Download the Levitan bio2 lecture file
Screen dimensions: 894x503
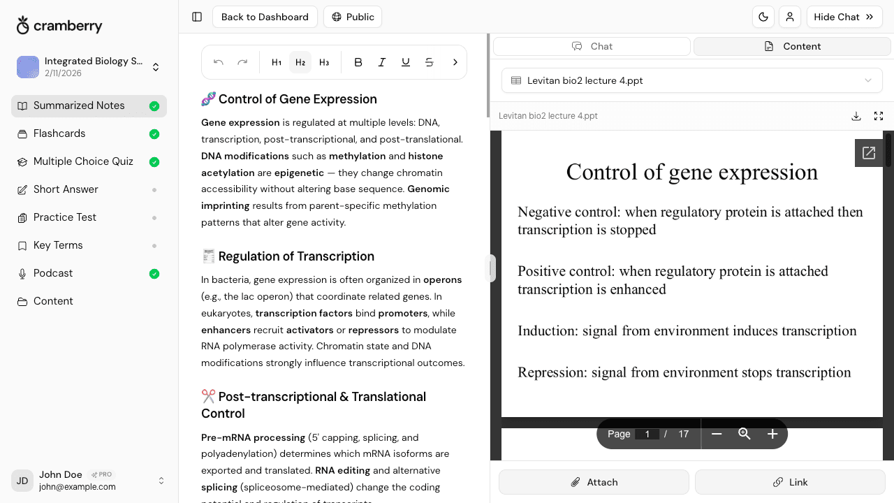[x=856, y=116]
